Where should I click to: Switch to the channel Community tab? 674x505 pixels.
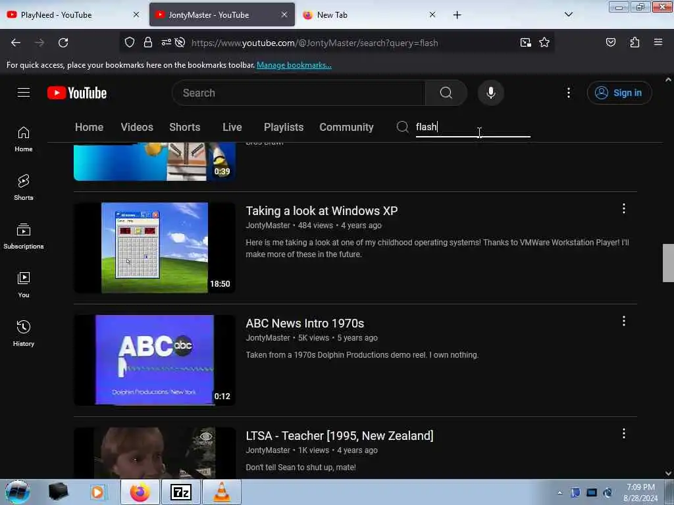(346, 127)
